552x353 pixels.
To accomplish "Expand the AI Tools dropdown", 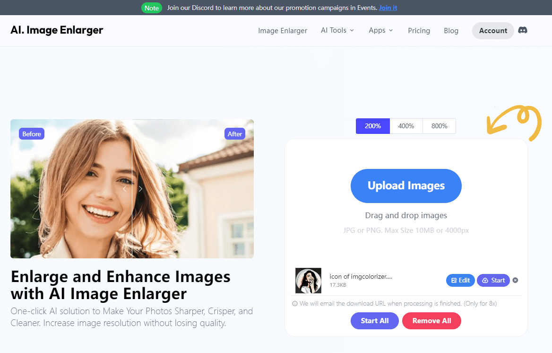I will point(337,30).
